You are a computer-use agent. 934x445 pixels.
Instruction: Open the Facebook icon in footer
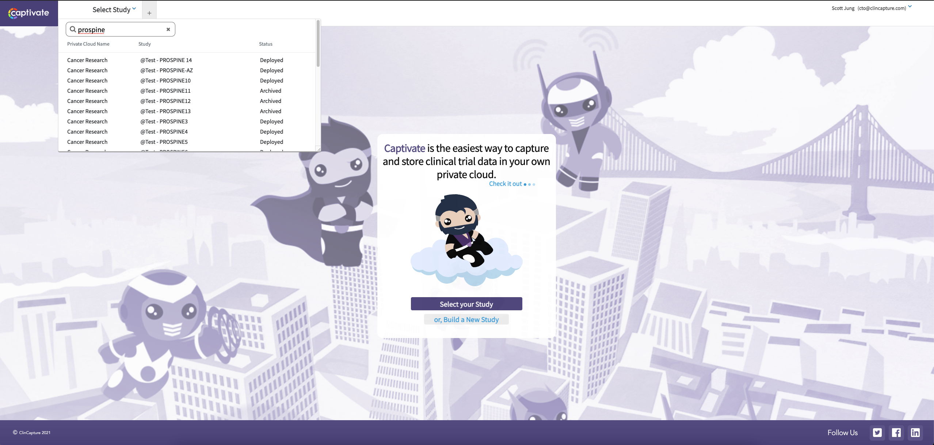coord(896,433)
